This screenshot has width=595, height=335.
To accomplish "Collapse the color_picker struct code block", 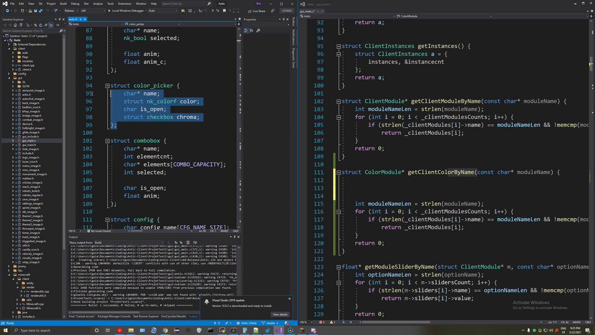I will click(x=107, y=86).
